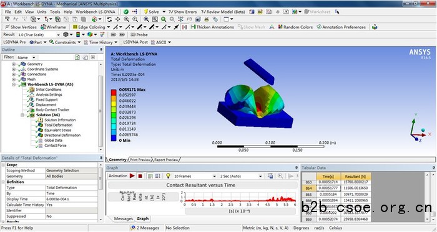Click the Probe tool
The height and width of the screenshot is (232, 437).
tap(139, 35)
